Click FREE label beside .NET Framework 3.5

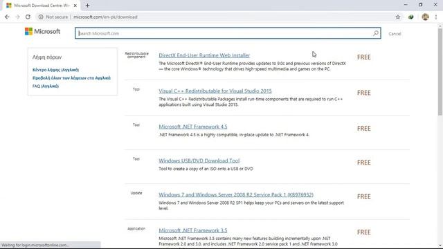pos(364,232)
